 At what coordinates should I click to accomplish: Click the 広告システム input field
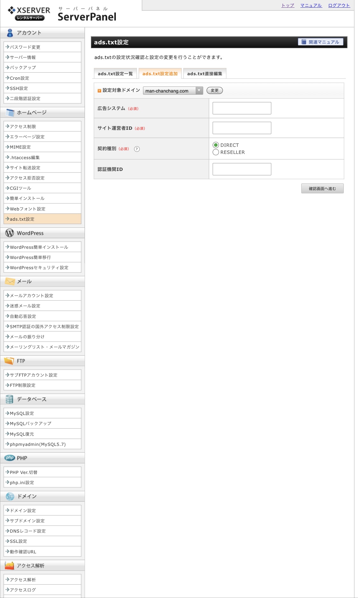(x=242, y=108)
